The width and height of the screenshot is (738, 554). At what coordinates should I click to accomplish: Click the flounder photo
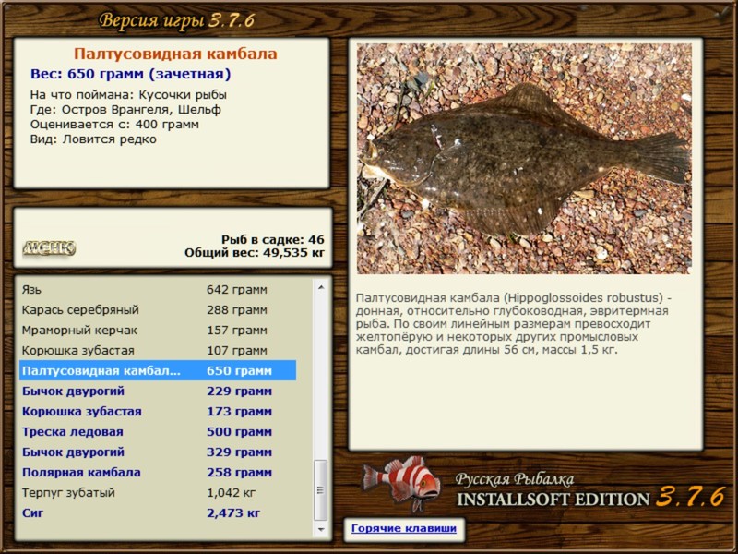click(x=524, y=159)
